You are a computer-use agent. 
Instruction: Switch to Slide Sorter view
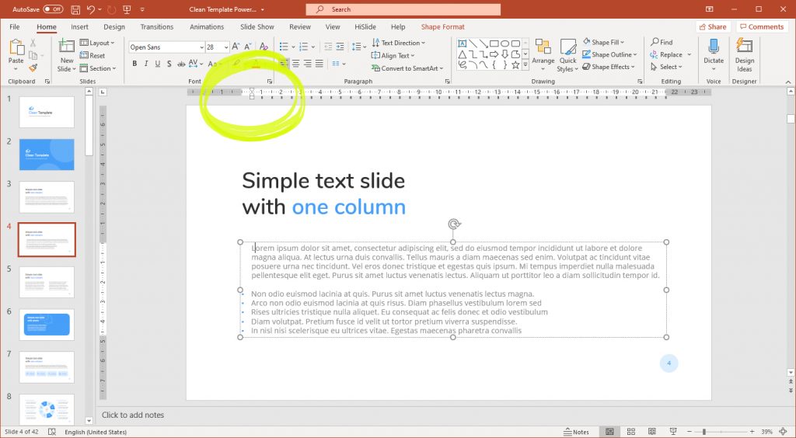(x=631, y=432)
